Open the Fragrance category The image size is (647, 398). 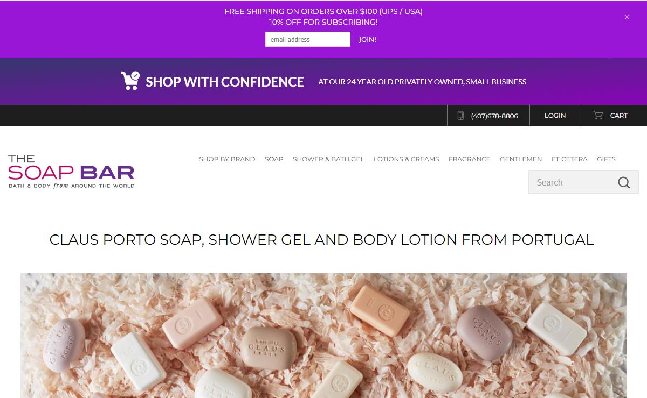click(470, 159)
